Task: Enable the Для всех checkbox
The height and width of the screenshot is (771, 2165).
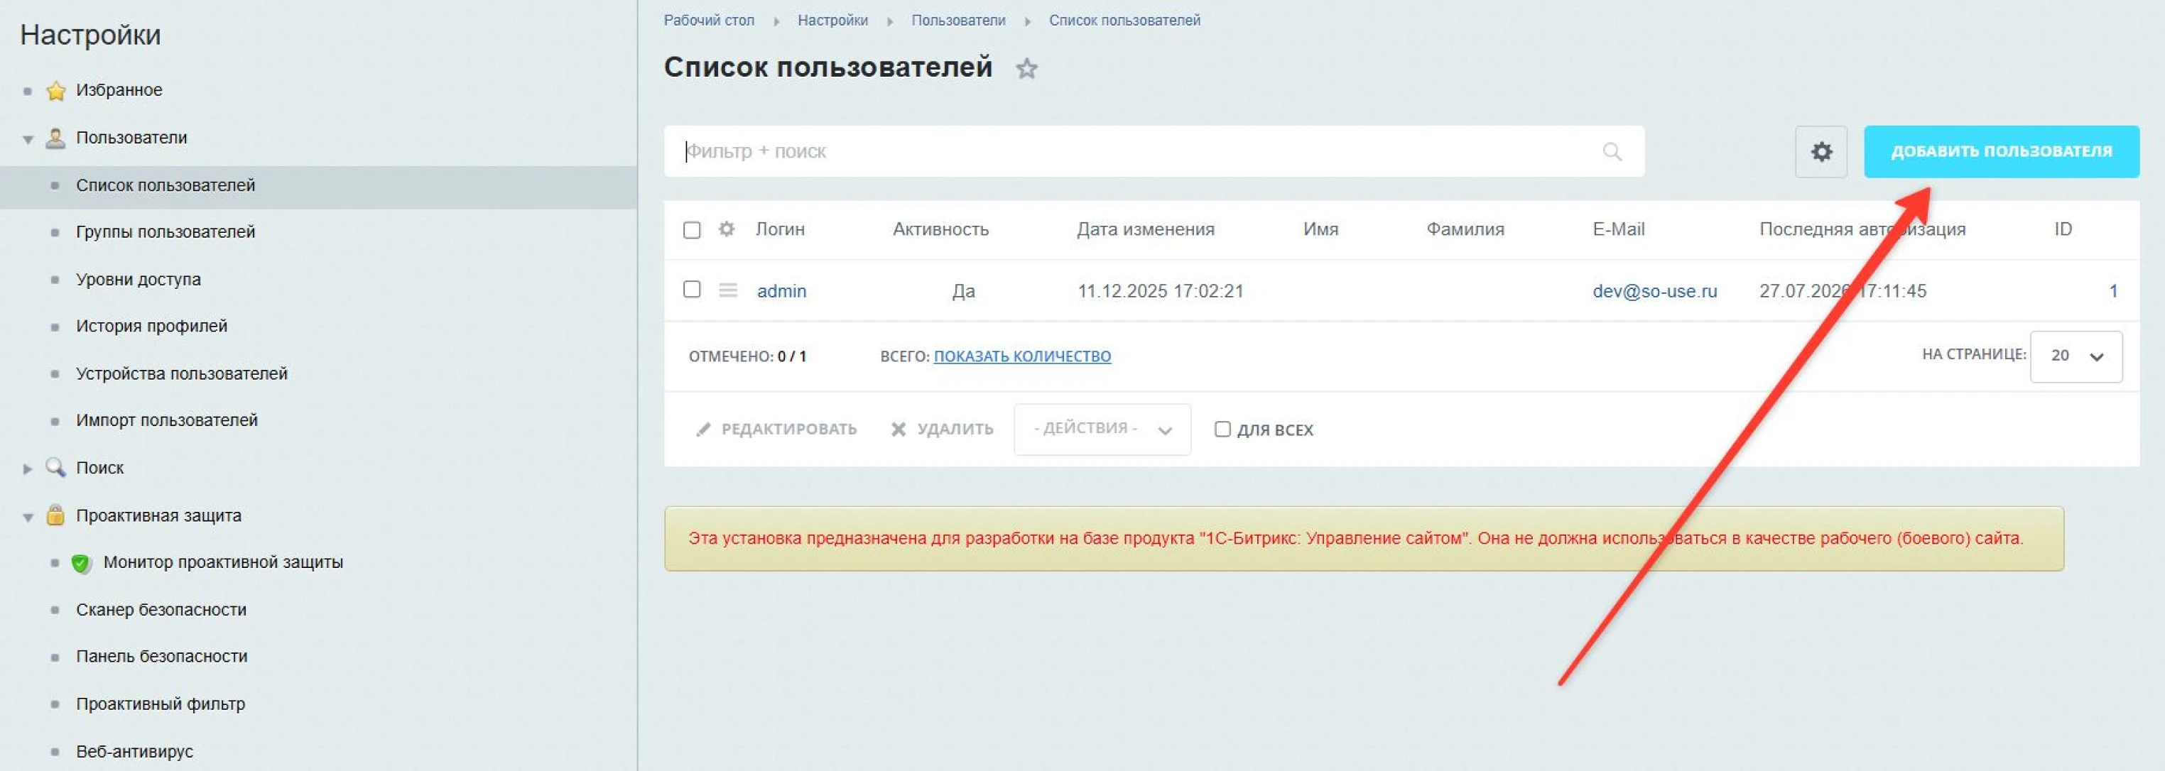Action: tap(1222, 430)
